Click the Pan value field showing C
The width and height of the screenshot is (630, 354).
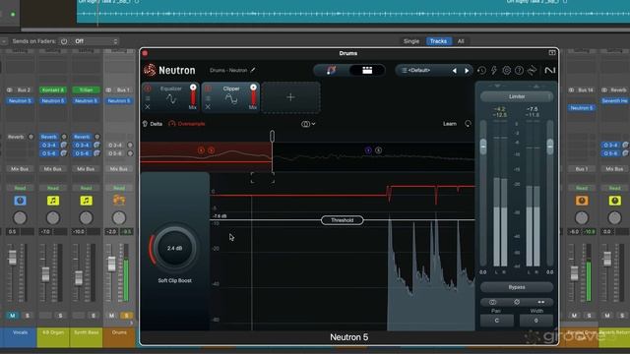(x=496, y=321)
